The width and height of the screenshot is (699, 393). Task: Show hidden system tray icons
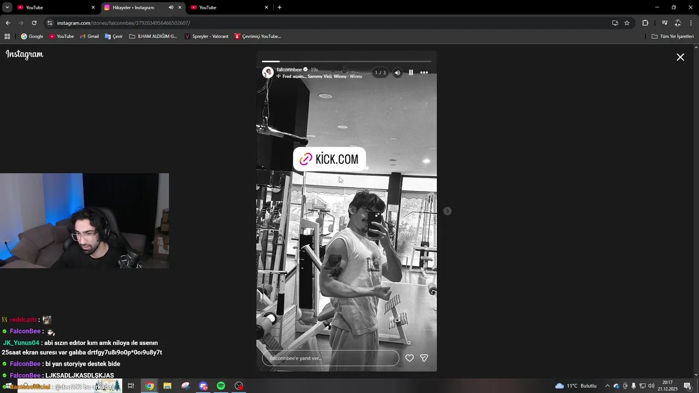[607, 386]
